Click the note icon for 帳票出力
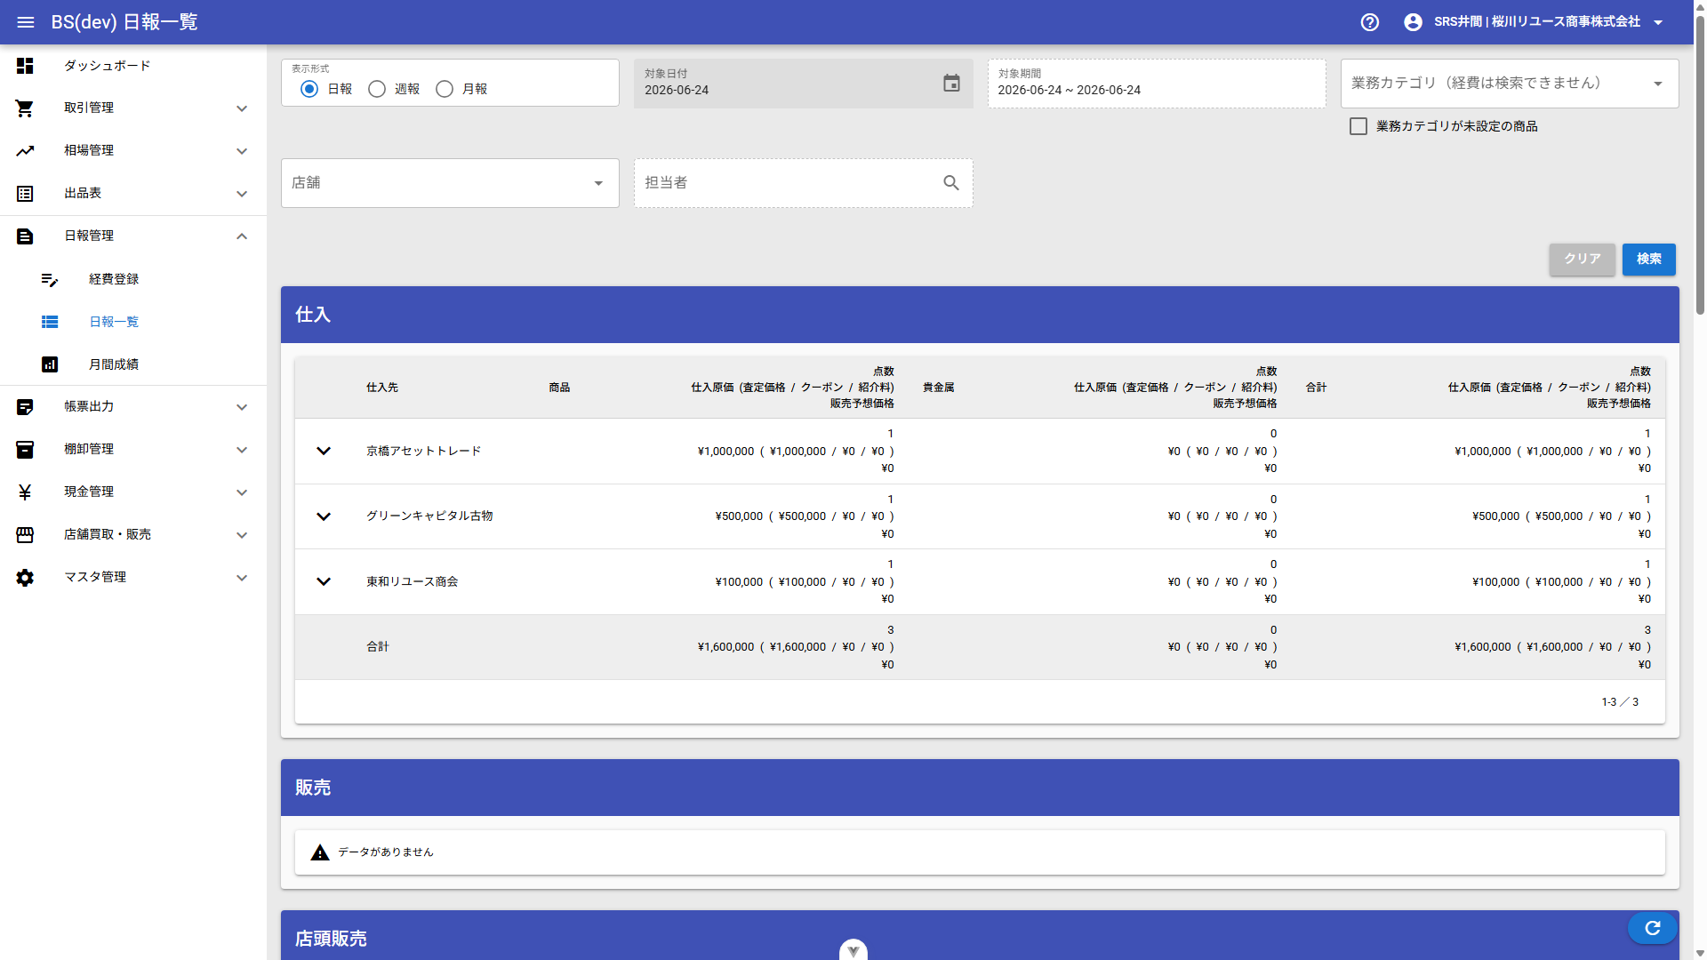The width and height of the screenshot is (1707, 960). tap(25, 407)
